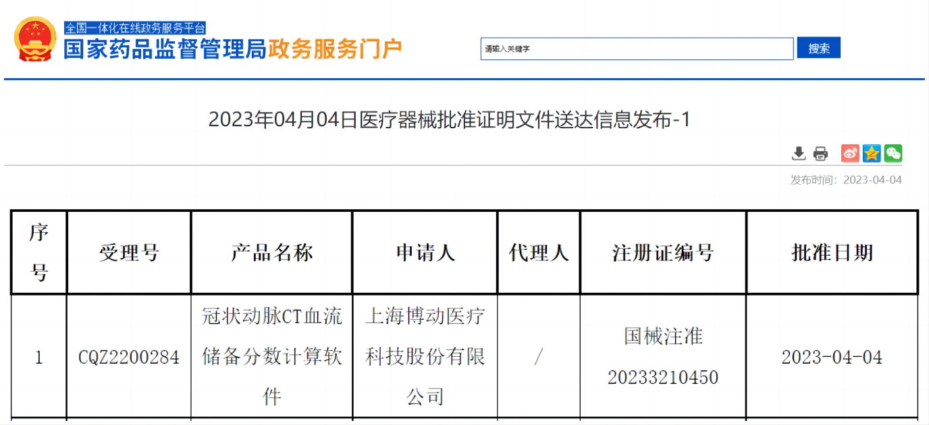Click the 产品名称 column header

(x=271, y=253)
